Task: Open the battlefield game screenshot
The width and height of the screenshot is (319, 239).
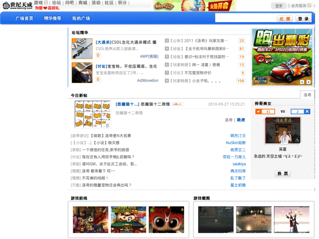Action: (x=254, y=219)
